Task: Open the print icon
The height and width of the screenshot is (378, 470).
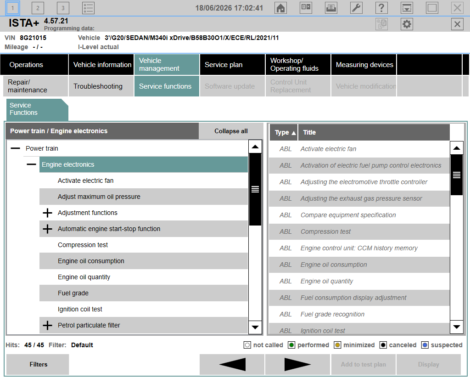Action: (x=331, y=8)
